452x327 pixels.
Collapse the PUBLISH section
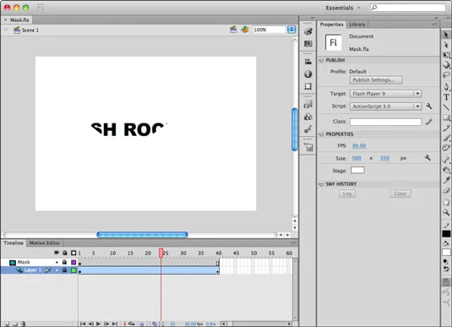pyautogui.click(x=321, y=61)
